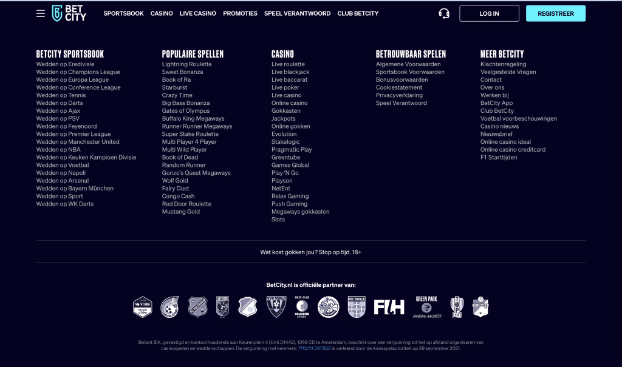Click the FC Volendam partner logo

197,307
